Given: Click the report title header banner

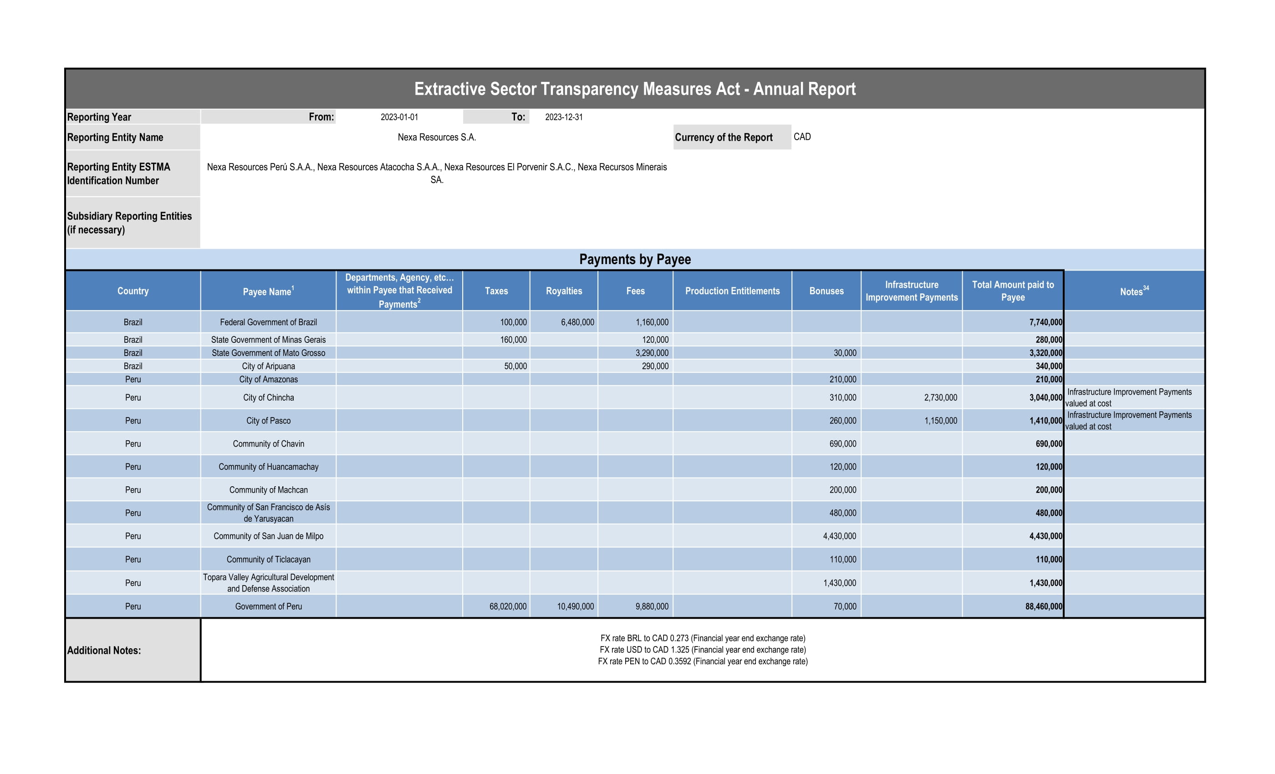Looking at the screenshot, I should 634,89.
